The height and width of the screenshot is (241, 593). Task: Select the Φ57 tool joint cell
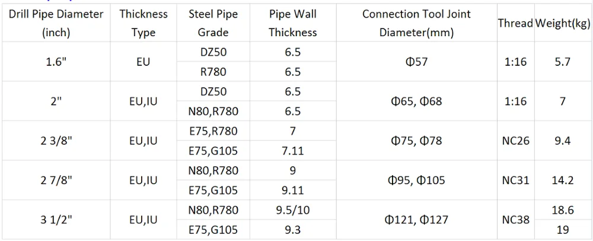416,62
